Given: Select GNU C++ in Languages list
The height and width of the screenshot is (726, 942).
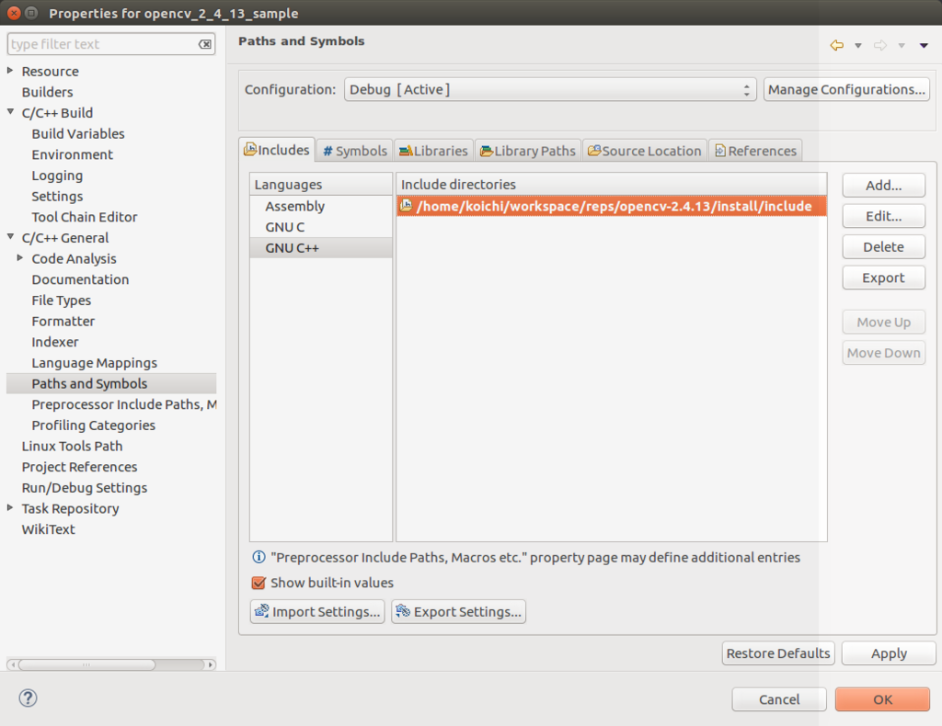Looking at the screenshot, I should coord(321,248).
